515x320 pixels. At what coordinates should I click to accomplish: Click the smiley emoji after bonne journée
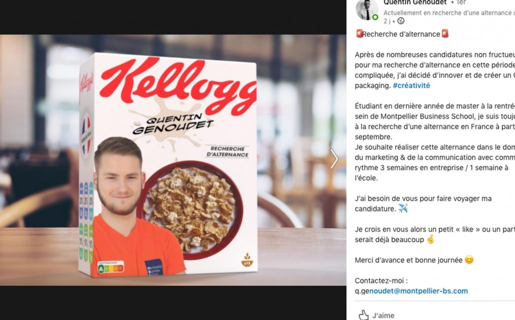click(469, 260)
